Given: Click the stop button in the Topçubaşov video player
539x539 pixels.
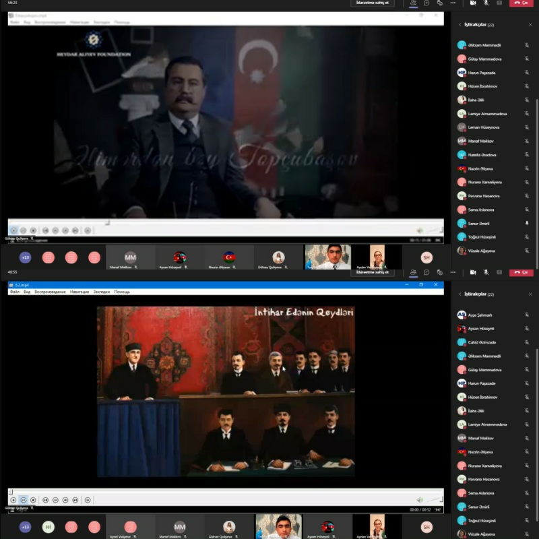Looking at the screenshot, I should (x=33, y=230).
